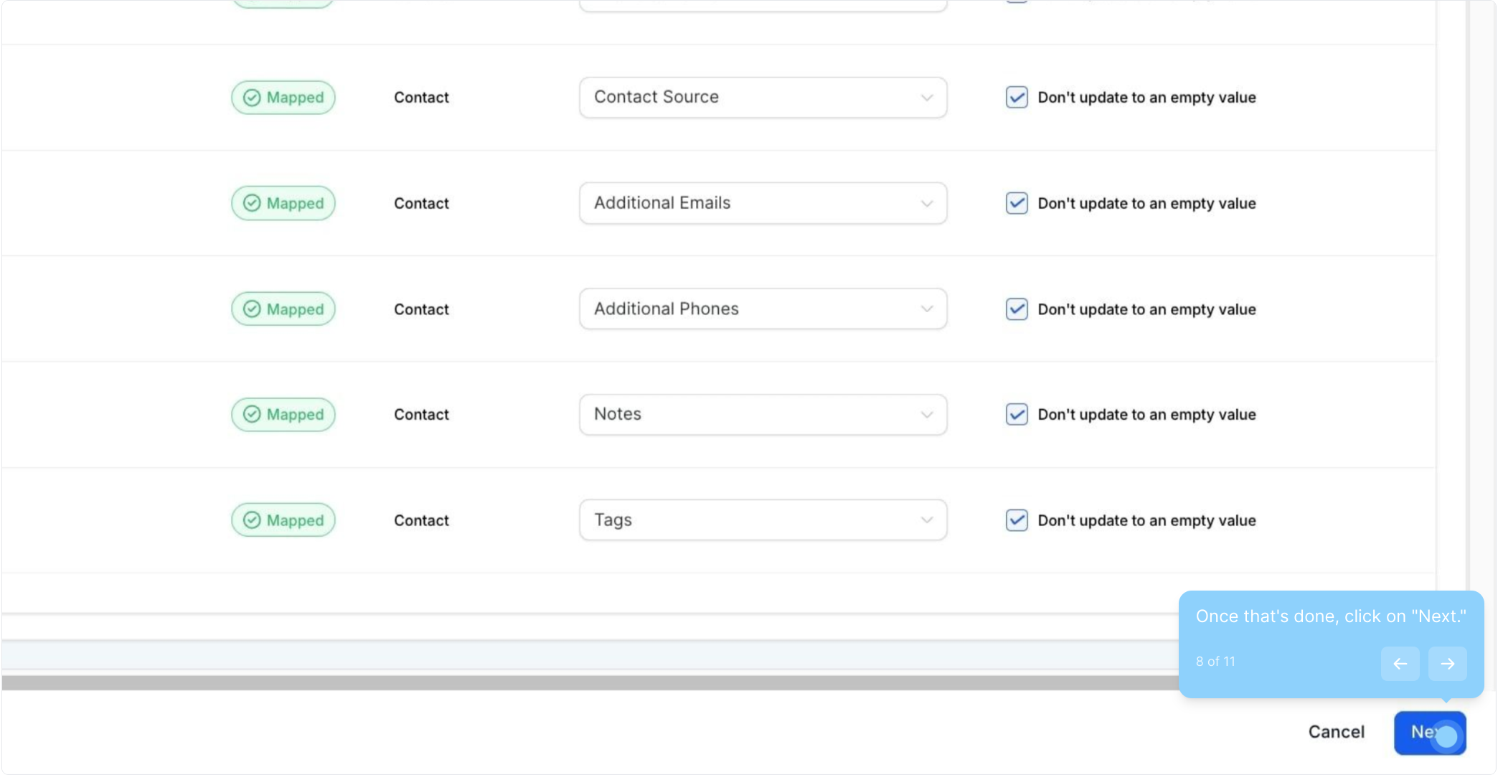The width and height of the screenshot is (1498, 775).
Task: Advance tour with the right arrow
Action: coord(1447,664)
